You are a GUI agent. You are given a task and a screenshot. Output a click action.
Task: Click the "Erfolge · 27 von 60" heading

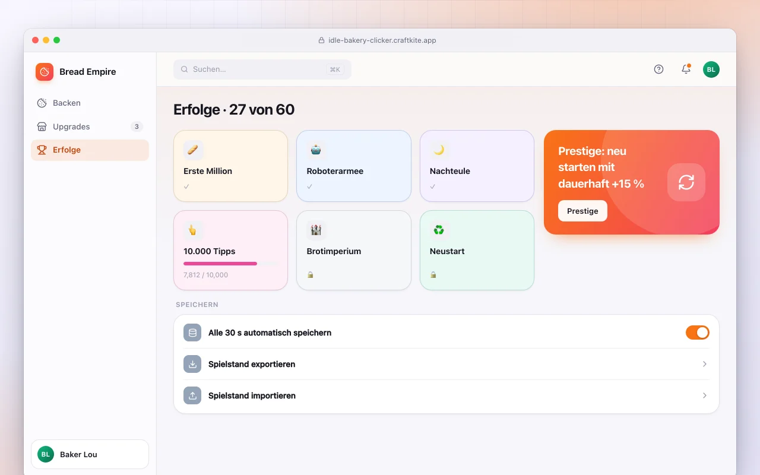(234, 110)
